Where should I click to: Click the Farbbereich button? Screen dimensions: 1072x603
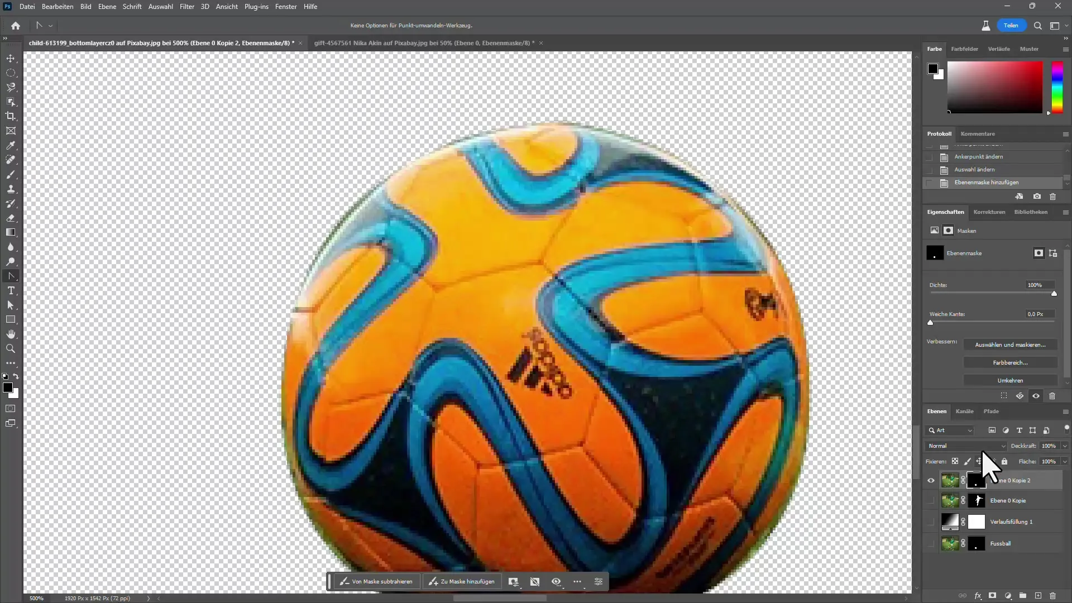pyautogui.click(x=1010, y=363)
